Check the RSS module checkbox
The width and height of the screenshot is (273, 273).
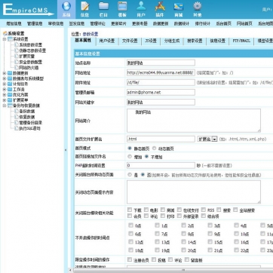coord(204,210)
